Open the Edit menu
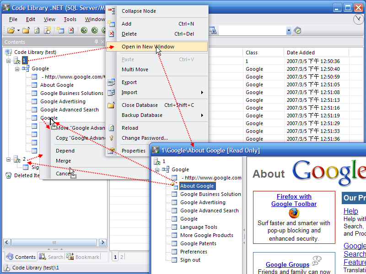 [31, 19]
